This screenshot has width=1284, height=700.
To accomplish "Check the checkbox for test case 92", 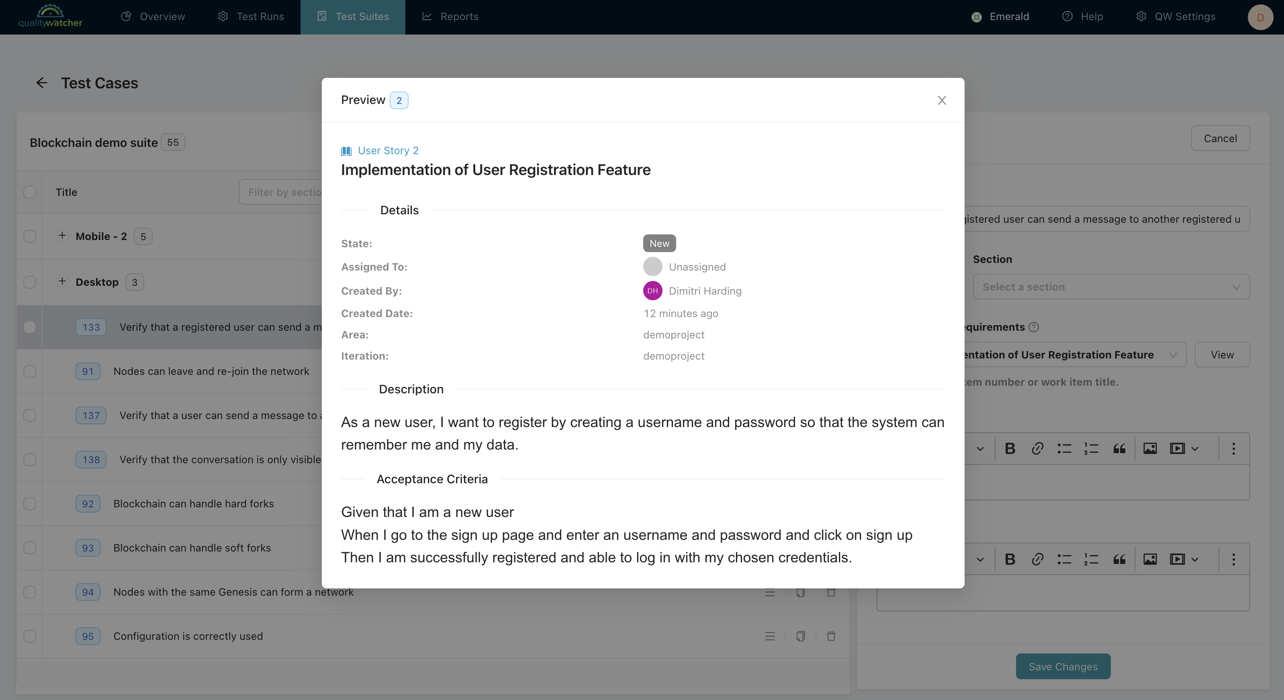I will (x=30, y=504).
